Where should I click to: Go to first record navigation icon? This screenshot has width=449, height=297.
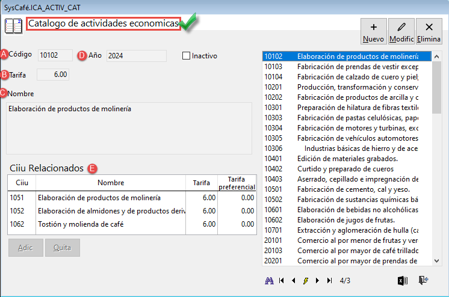pos(281,281)
